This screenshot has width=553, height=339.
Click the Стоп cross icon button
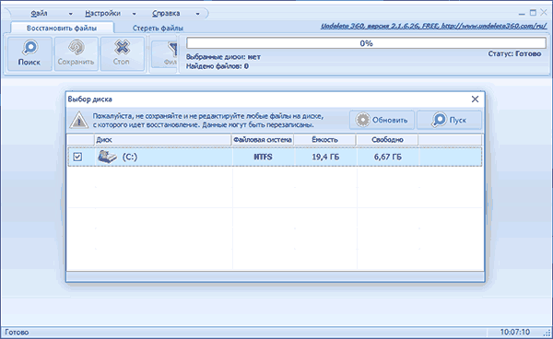122,54
